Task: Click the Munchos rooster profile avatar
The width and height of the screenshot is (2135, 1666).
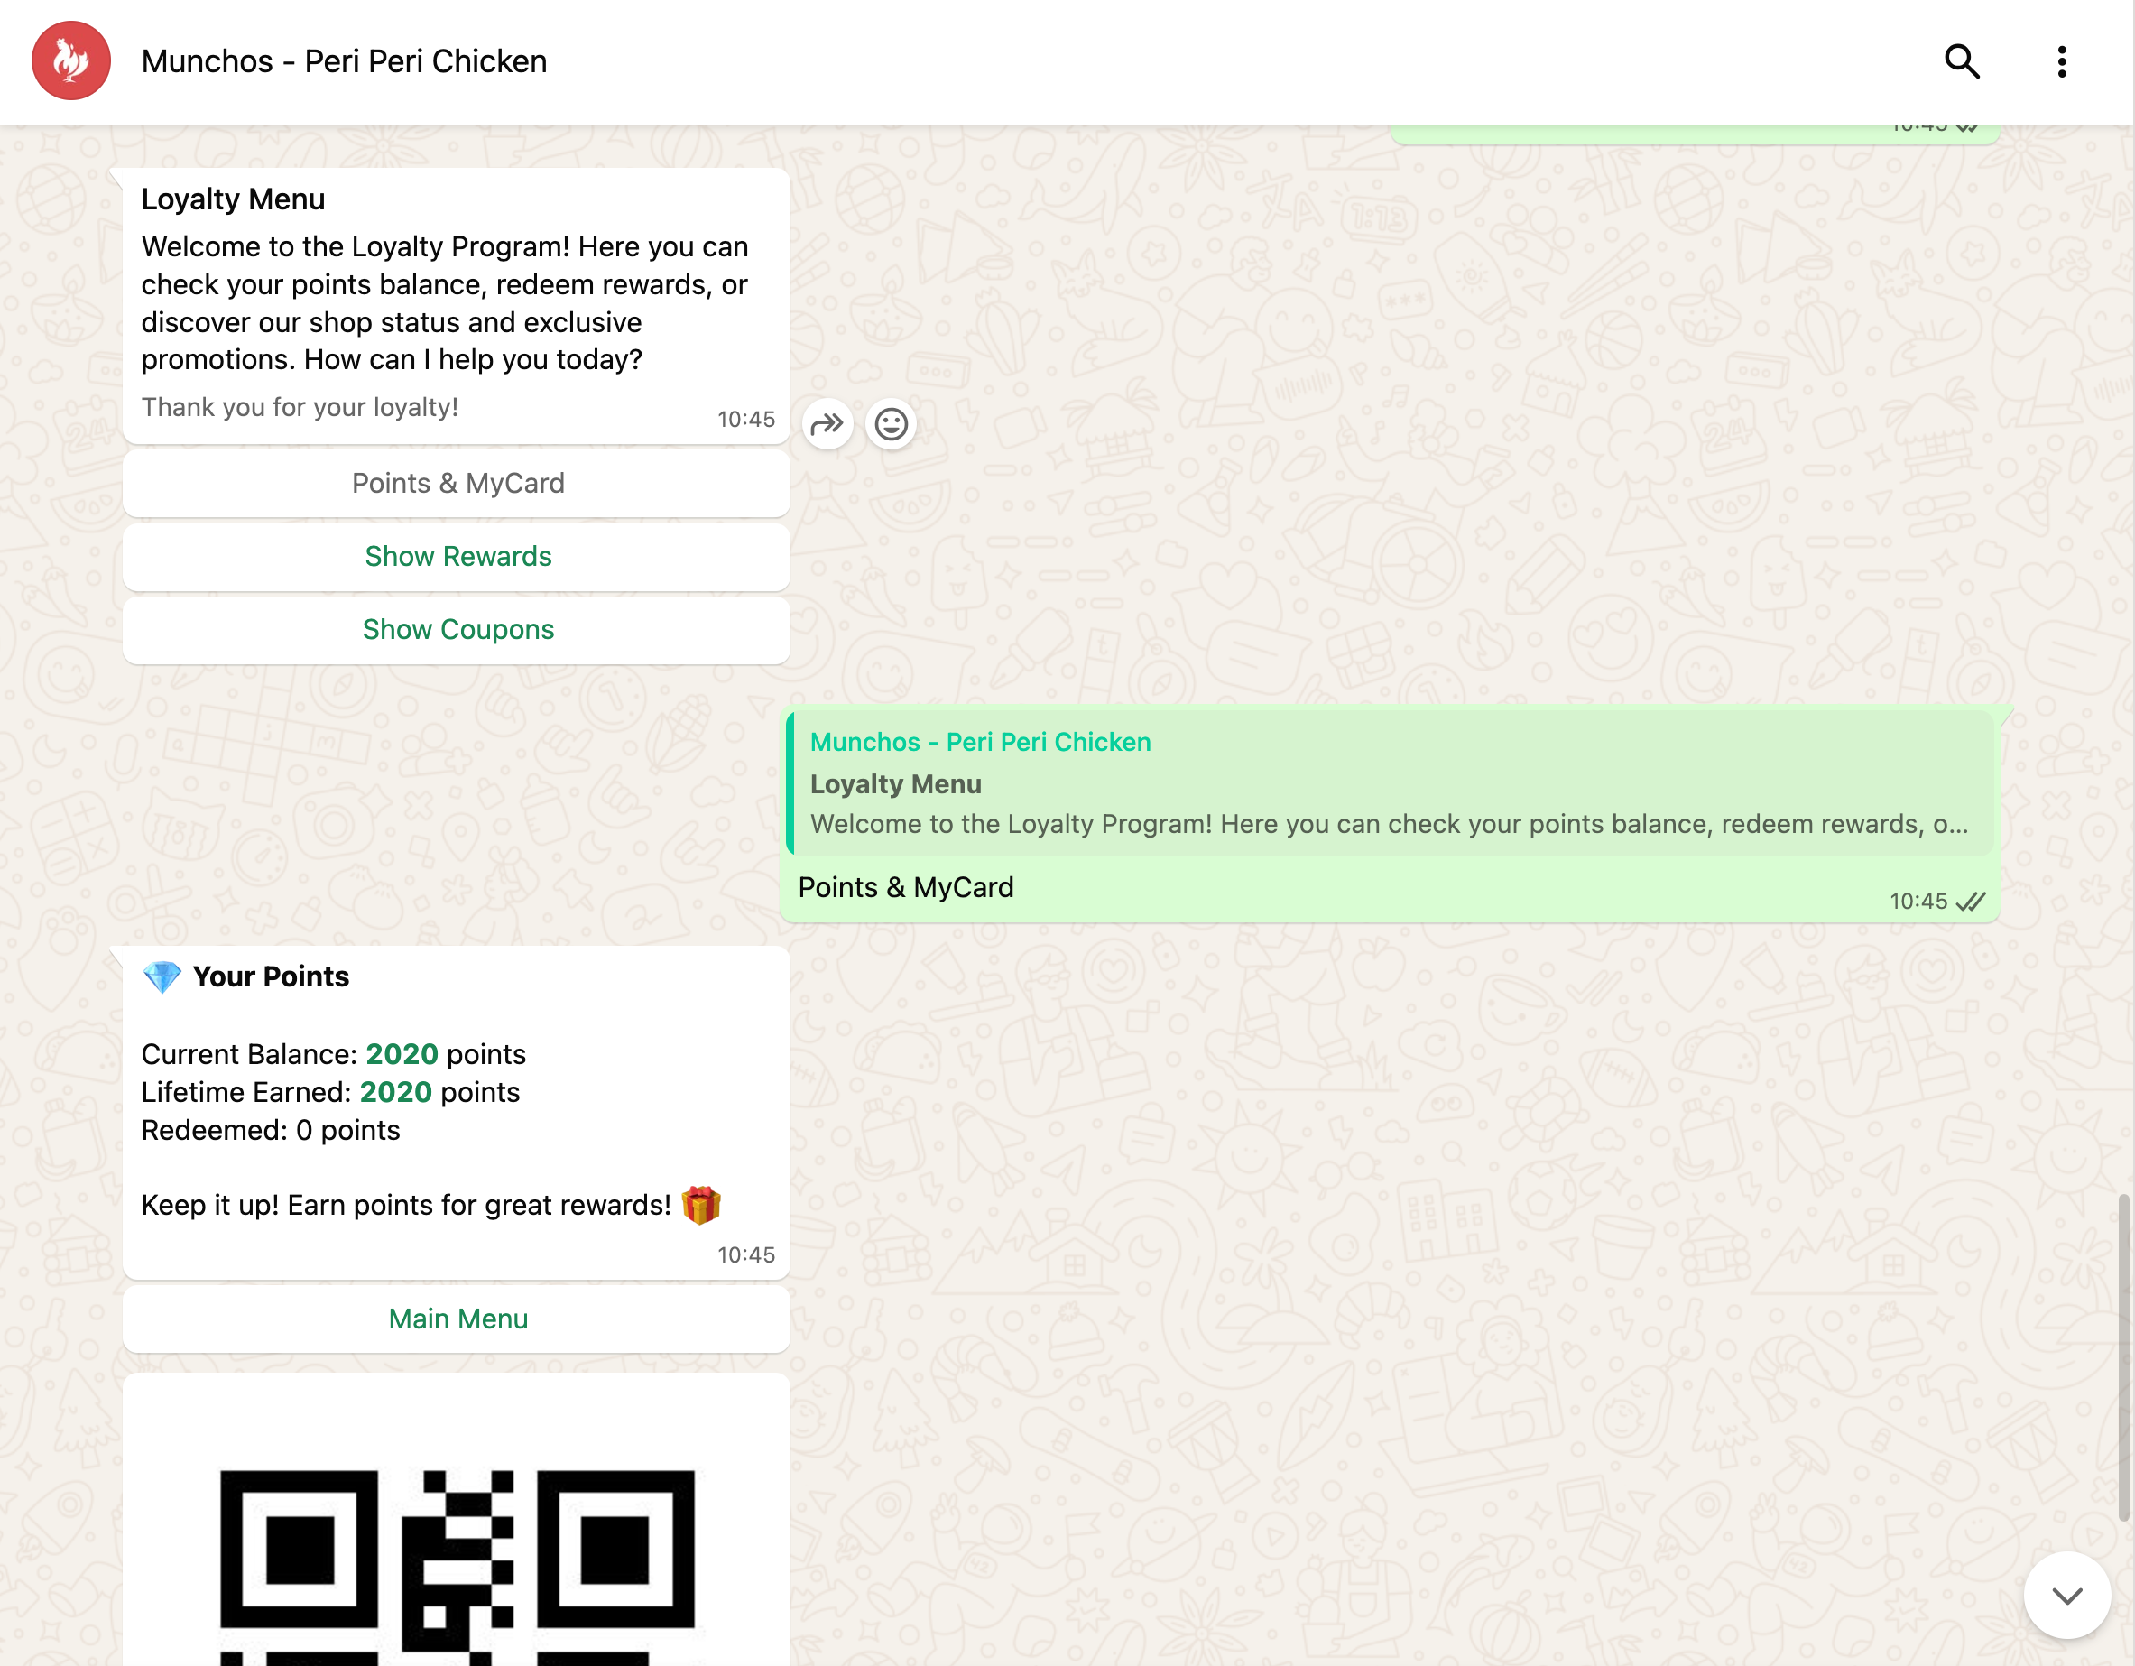Action: (x=70, y=60)
